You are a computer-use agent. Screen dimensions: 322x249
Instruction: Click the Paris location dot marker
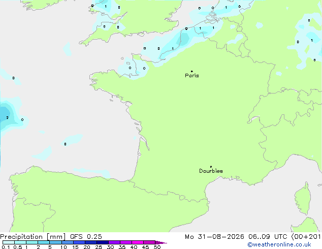(192, 71)
